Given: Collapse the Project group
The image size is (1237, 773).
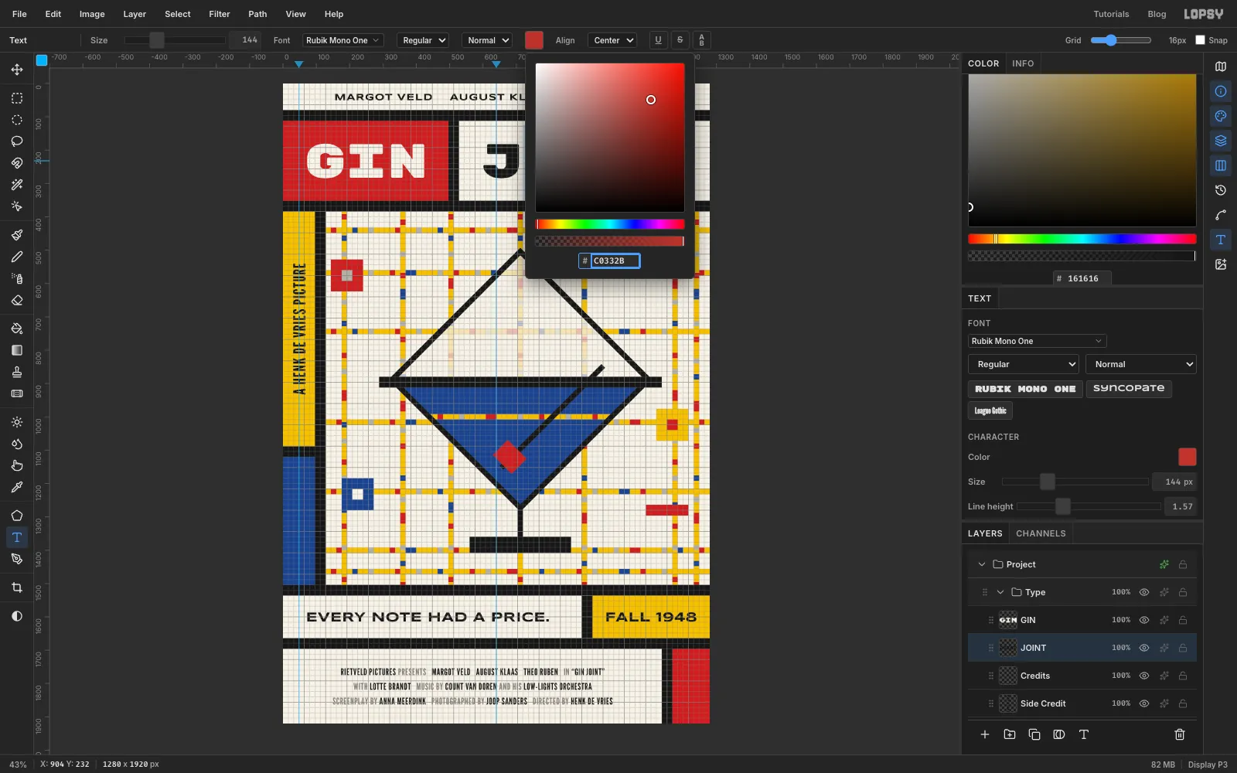Looking at the screenshot, I should pos(982,564).
